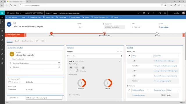Screen dimensions: 186x104
Task: Open Entitlement Name column dropdown
Action: tap(147, 90)
